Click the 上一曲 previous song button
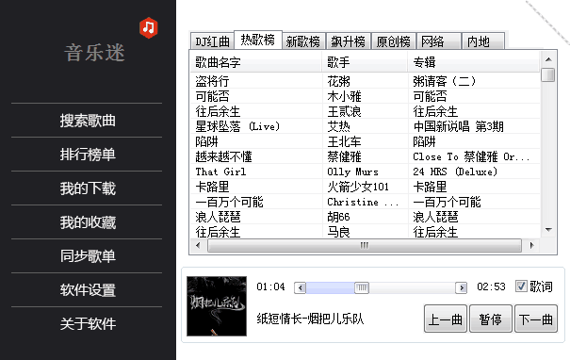570x360 pixels. coord(446,319)
